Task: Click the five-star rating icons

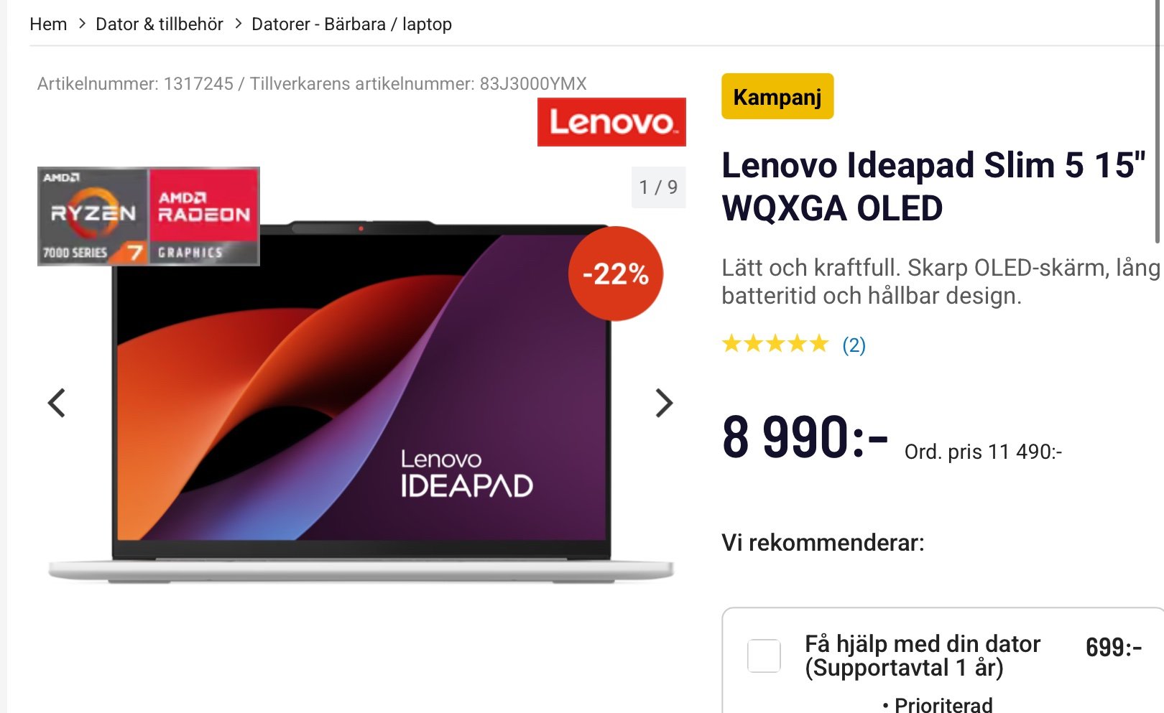Action: click(x=775, y=344)
